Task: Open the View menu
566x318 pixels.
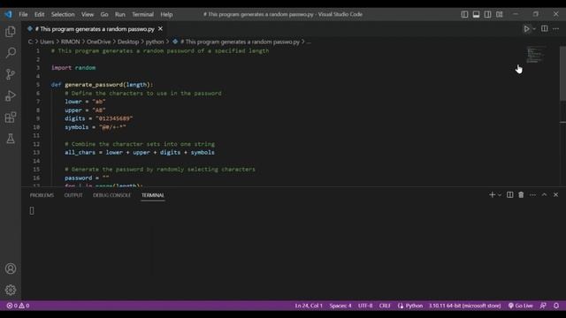Action: pyautogui.click(x=88, y=14)
